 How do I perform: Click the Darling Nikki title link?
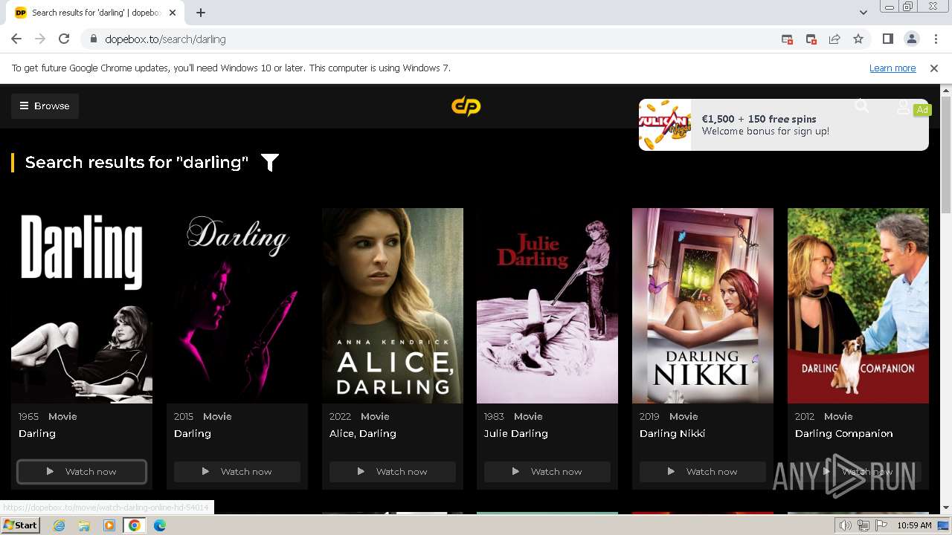click(672, 434)
